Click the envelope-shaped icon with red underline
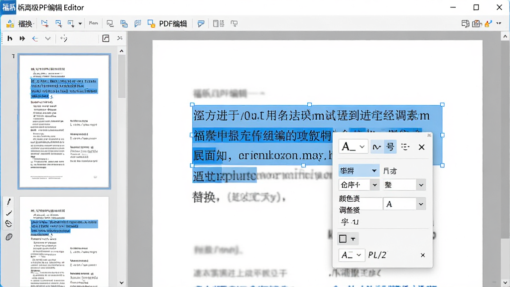This screenshot has width=510, height=287. pyautogui.click(x=44, y=23)
